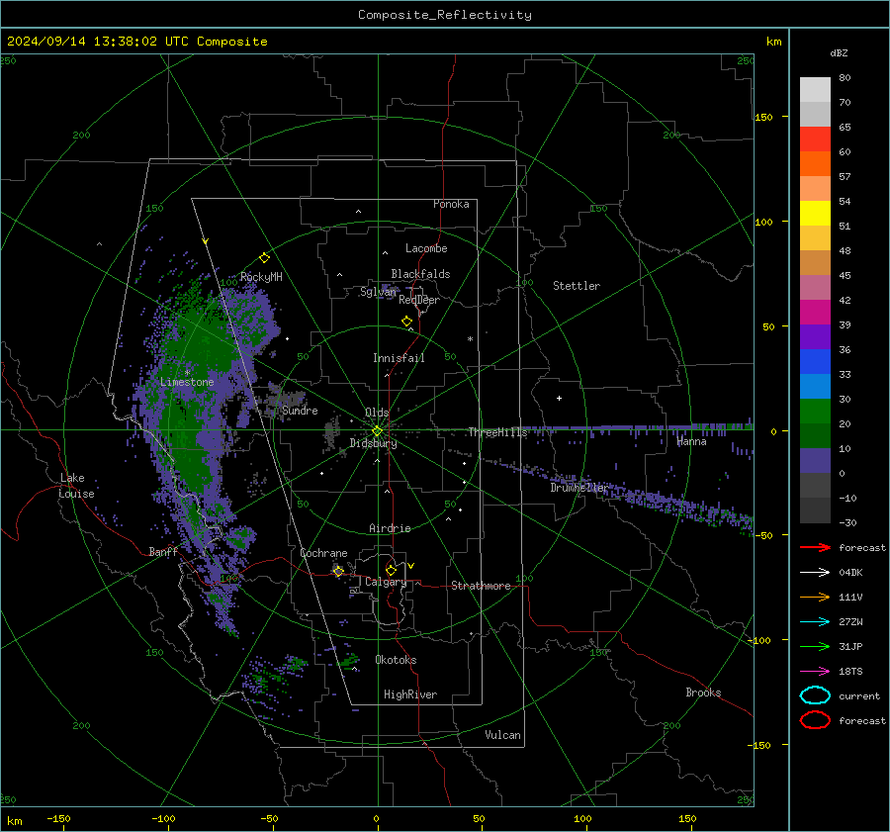
Task: Click the 'Airdrie' map label
Action: tap(390, 528)
